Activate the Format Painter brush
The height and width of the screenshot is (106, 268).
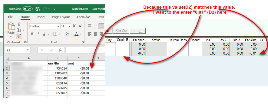coord(19,36)
